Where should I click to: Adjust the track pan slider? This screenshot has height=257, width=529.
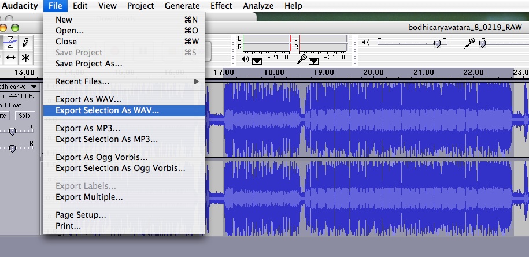click(12, 148)
